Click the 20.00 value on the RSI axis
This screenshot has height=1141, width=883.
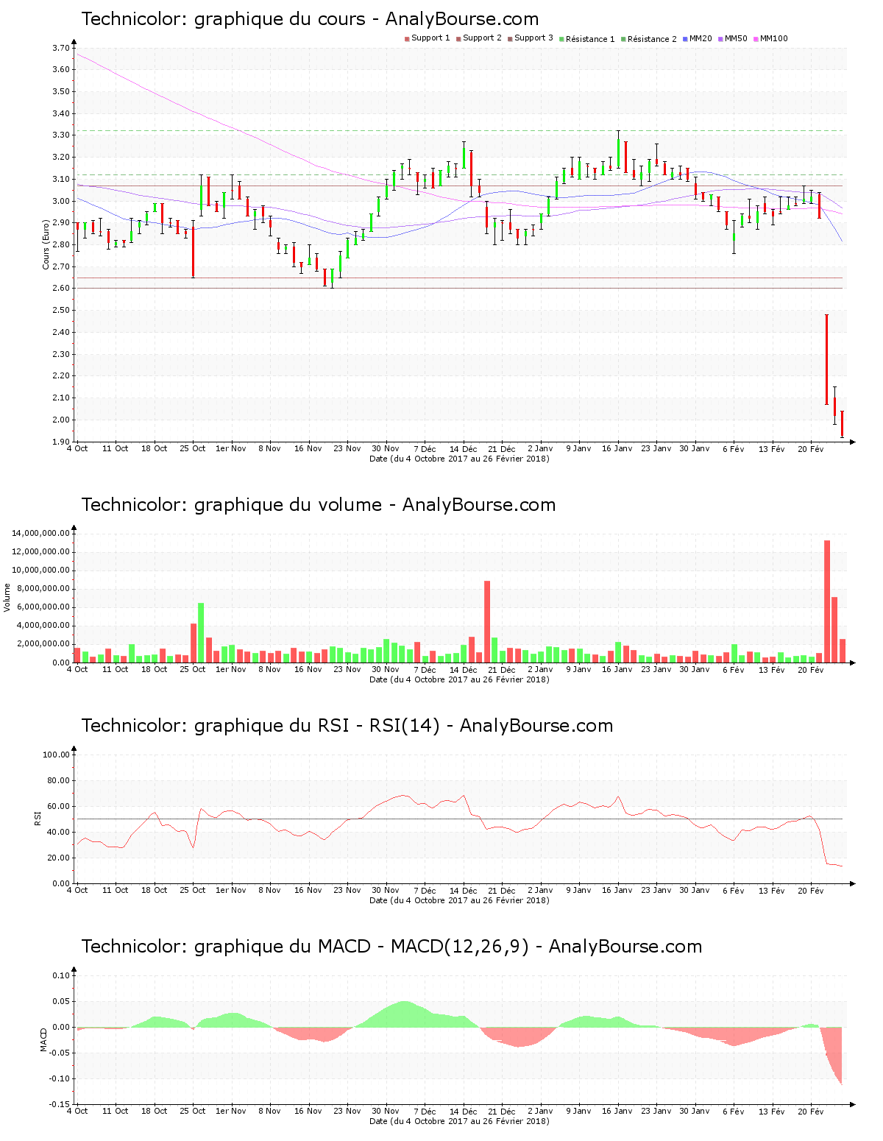point(59,858)
